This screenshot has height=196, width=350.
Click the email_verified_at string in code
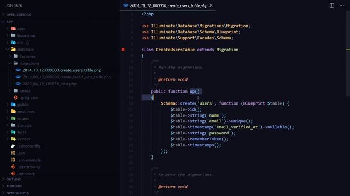pos(237,127)
